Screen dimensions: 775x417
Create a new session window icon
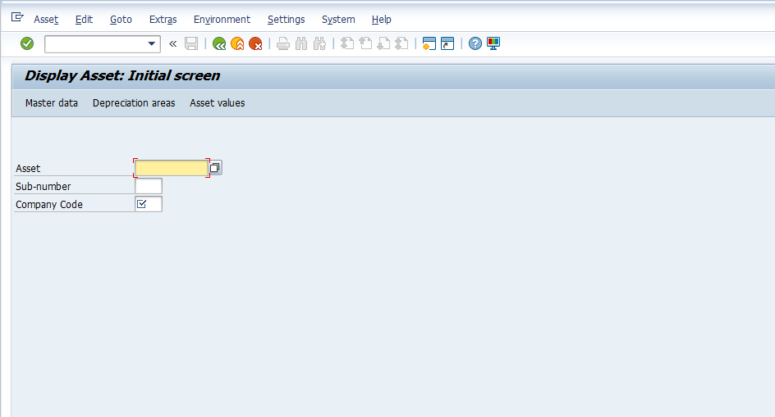tap(429, 44)
